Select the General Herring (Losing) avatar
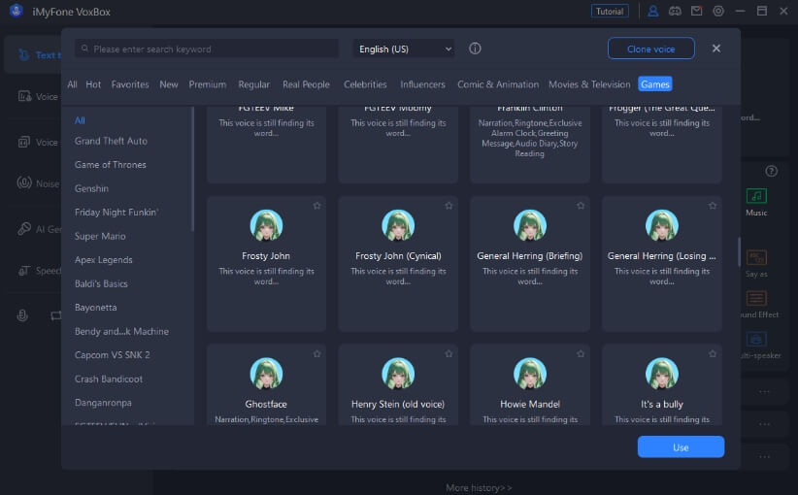798x495 pixels. click(662, 225)
